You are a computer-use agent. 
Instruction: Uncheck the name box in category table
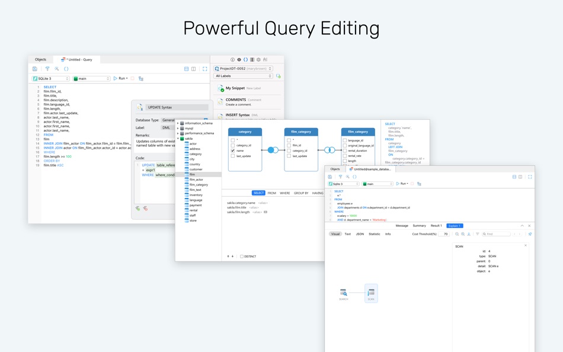tap(233, 151)
